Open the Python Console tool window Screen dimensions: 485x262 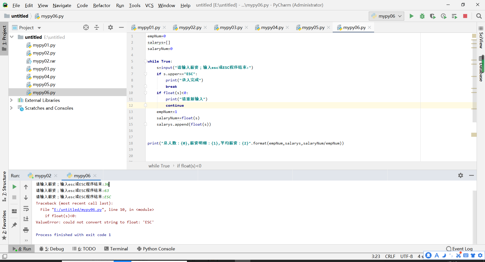tap(156, 249)
